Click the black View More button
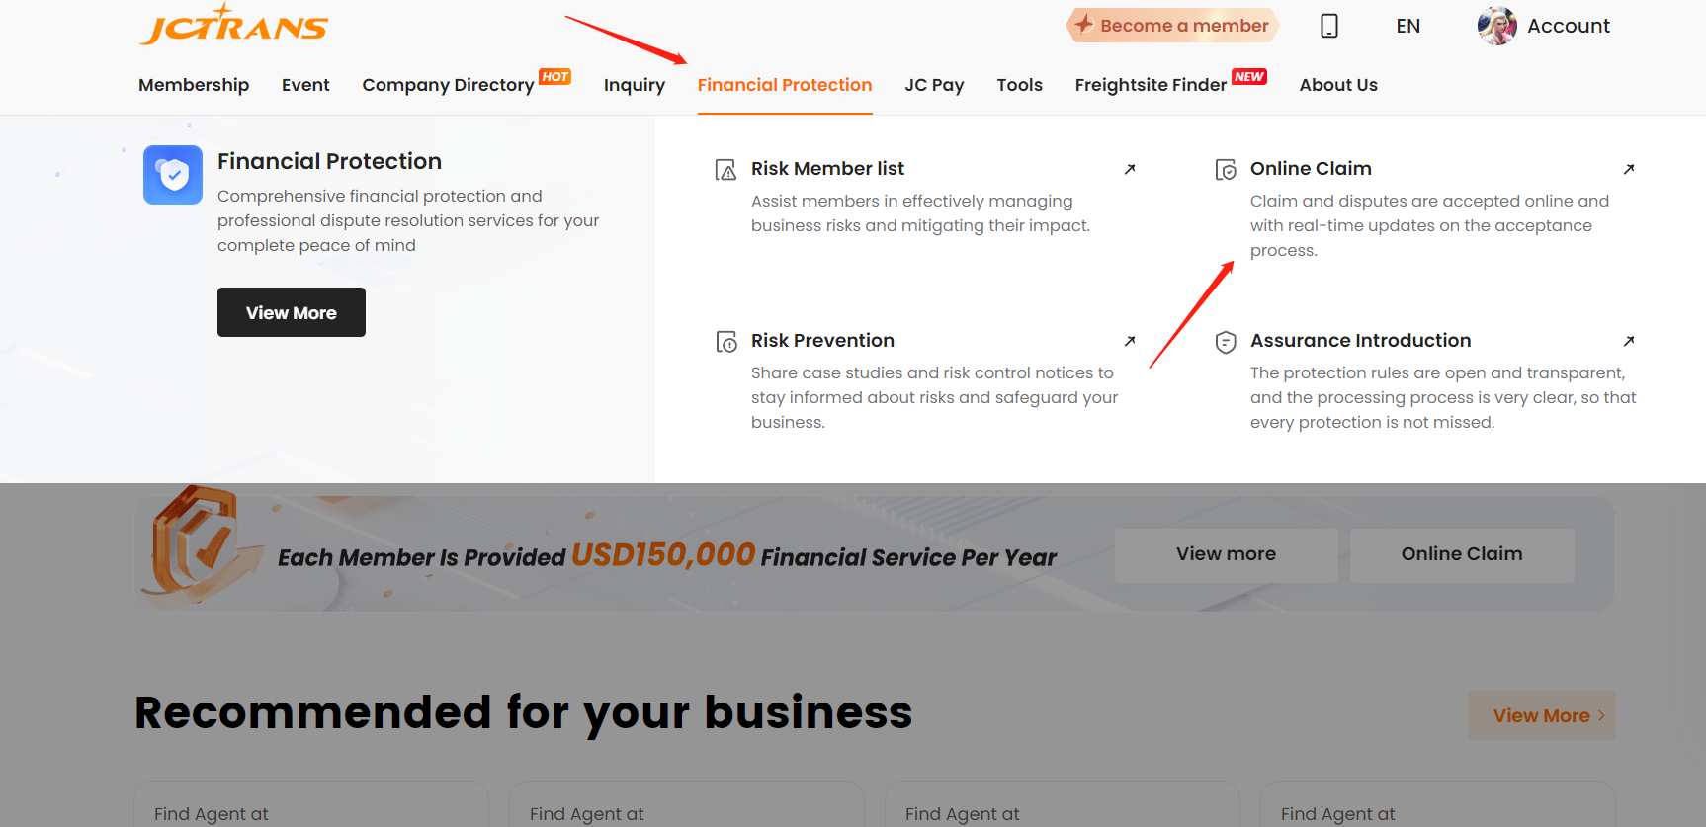 pyautogui.click(x=292, y=312)
